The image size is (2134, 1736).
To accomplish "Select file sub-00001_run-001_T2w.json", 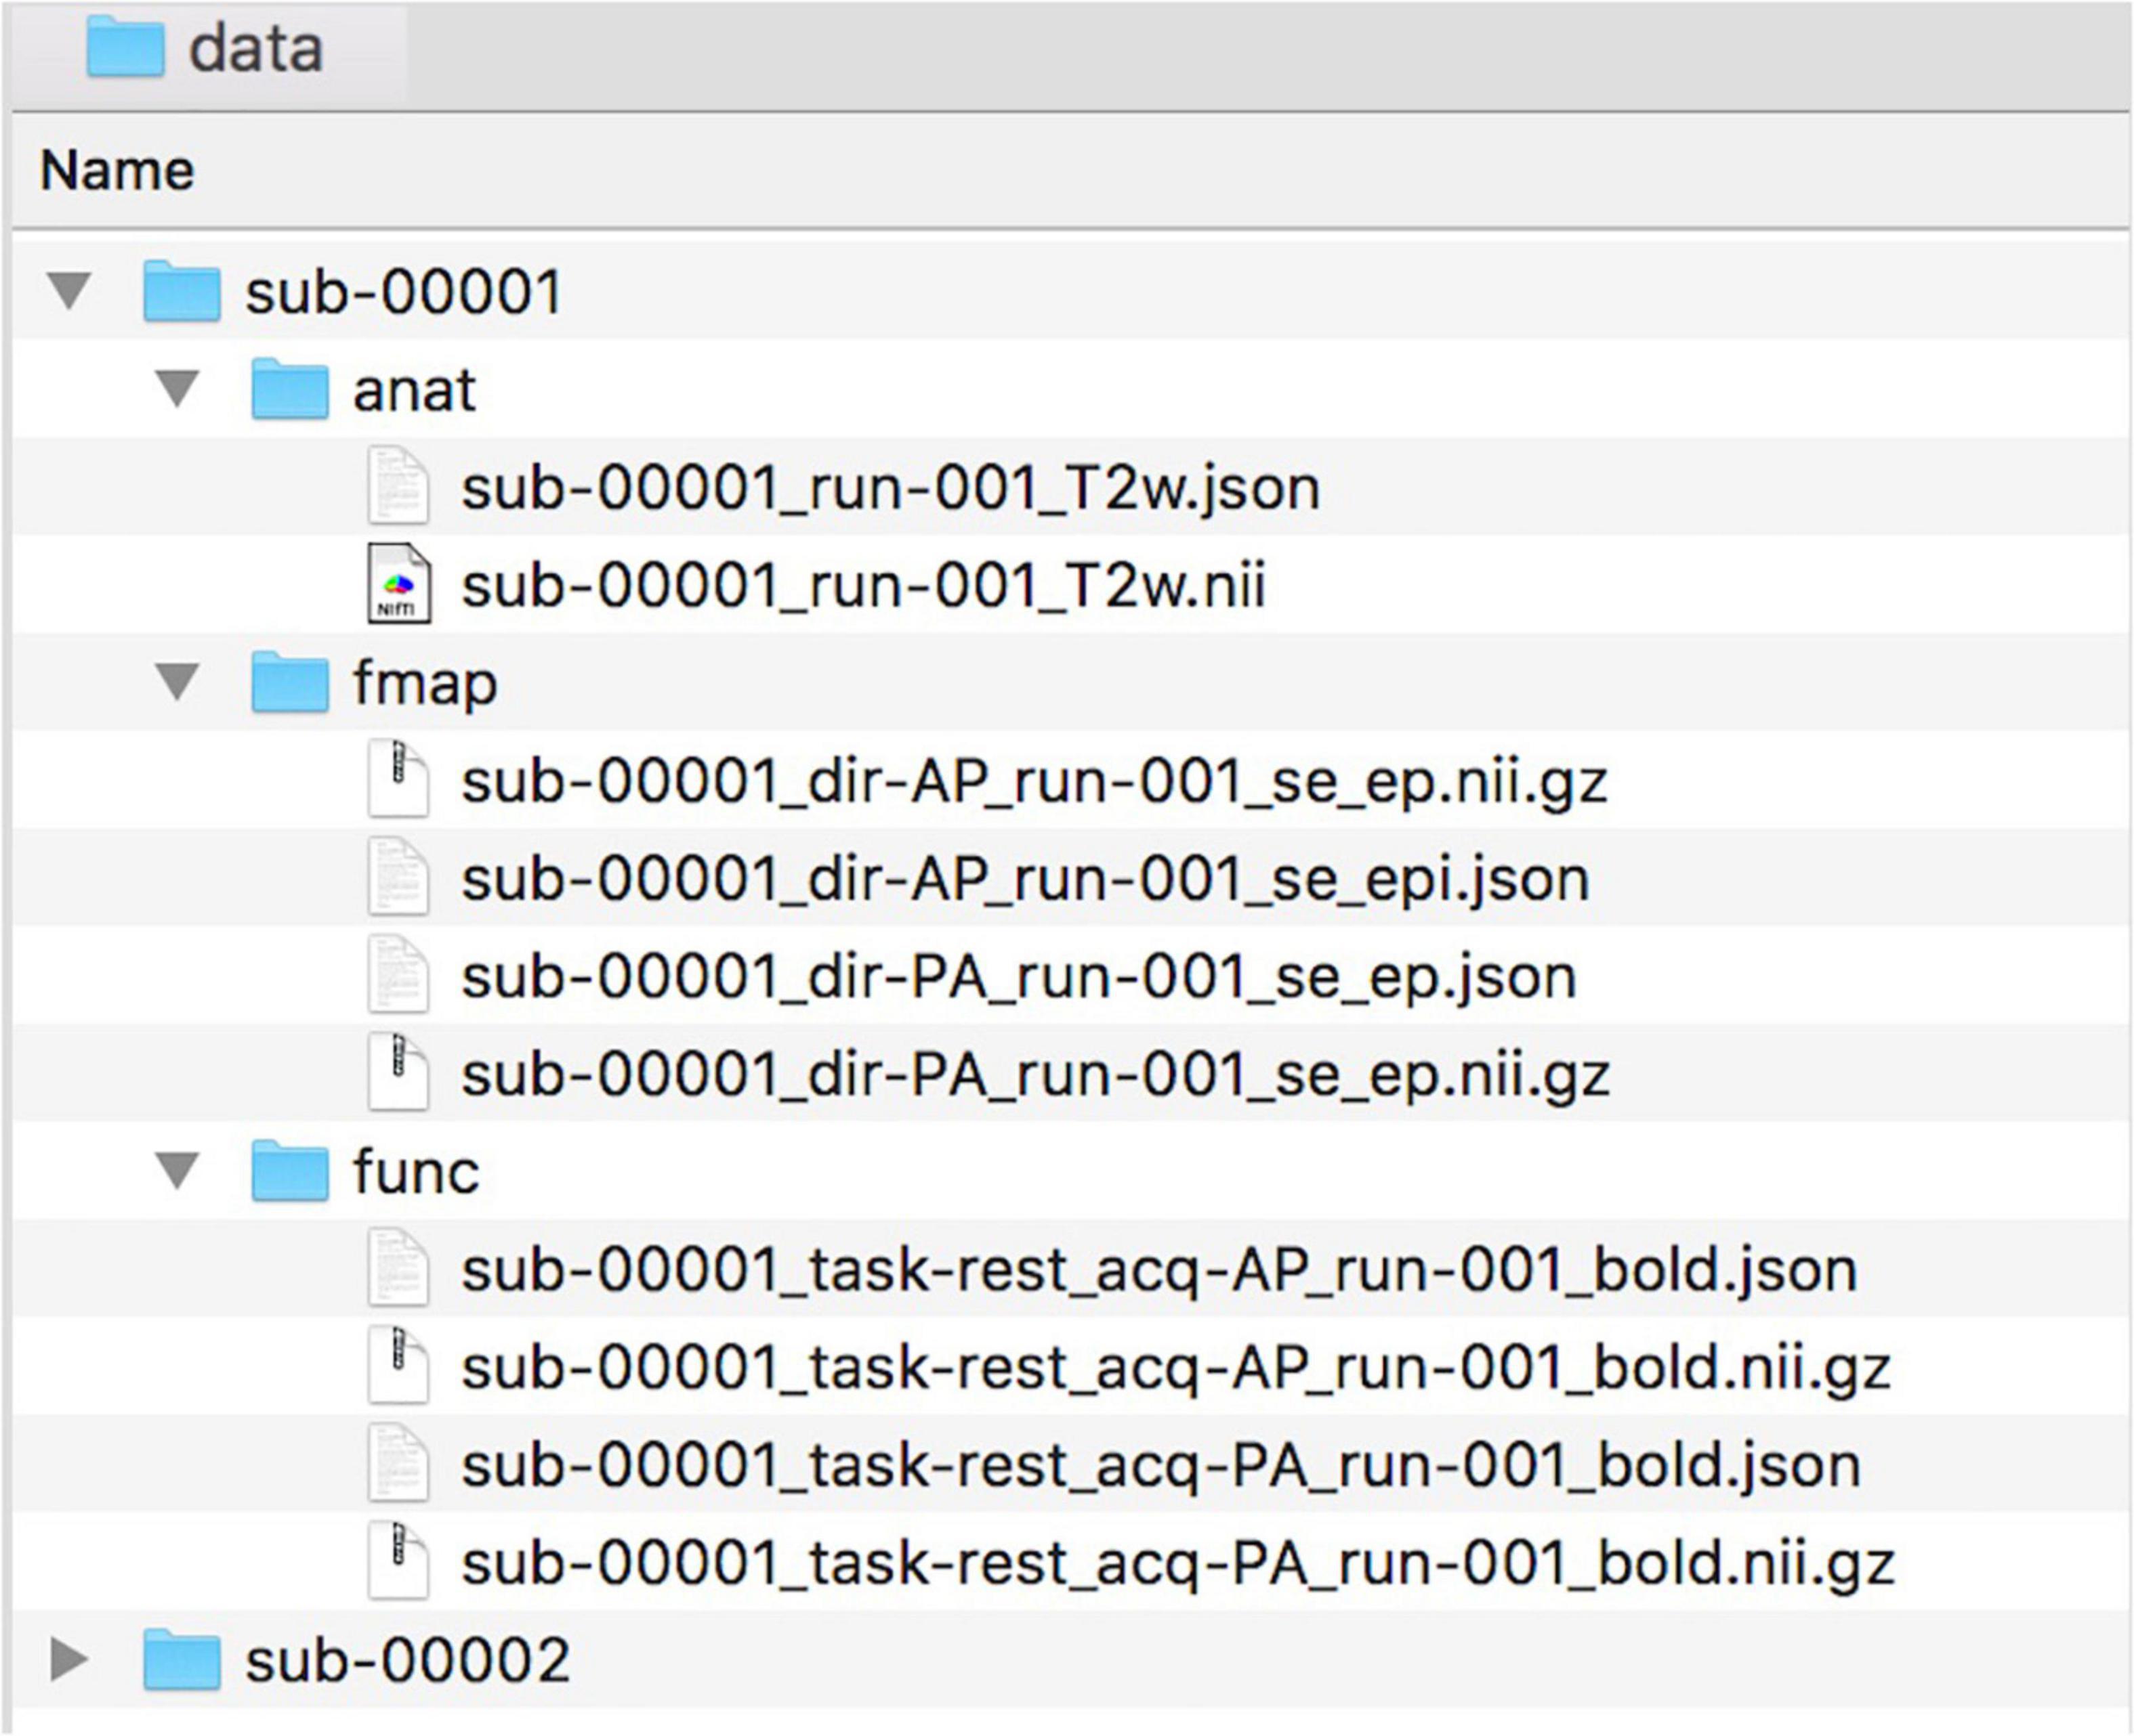I will coord(890,489).
